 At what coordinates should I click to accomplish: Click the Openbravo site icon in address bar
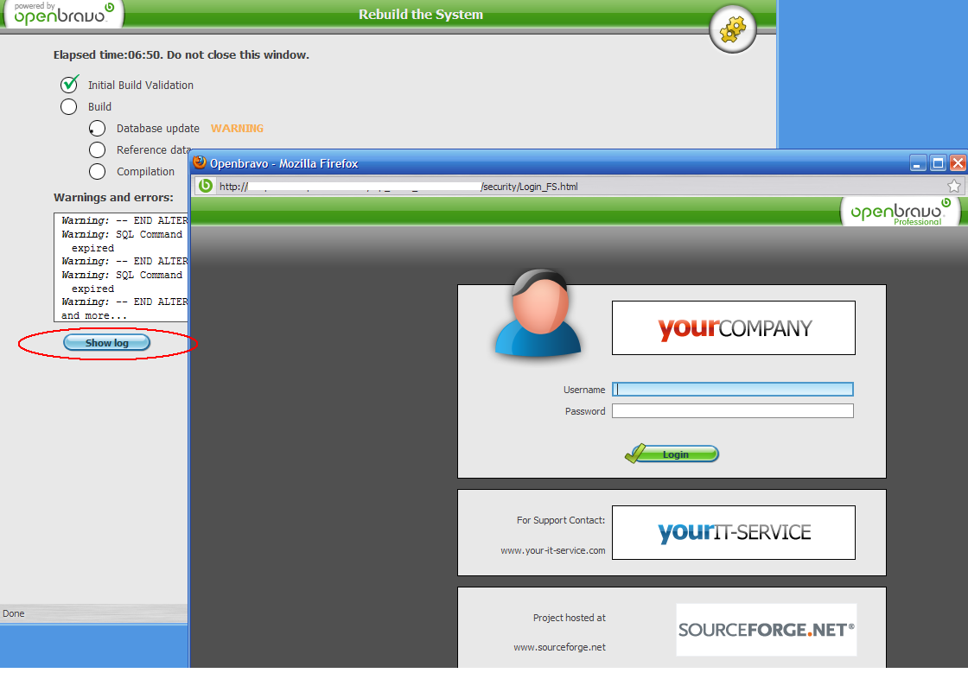coord(206,186)
